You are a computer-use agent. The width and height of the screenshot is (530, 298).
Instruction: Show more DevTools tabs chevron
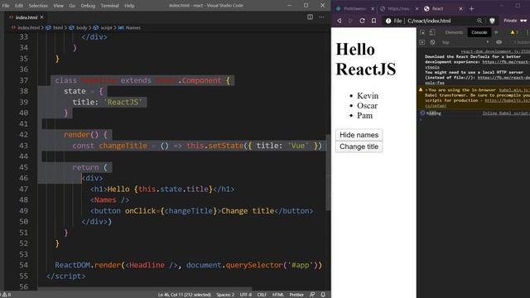pos(496,32)
